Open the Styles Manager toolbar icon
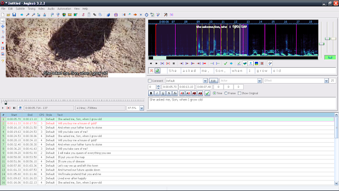This screenshot has width=339, height=191. pos(83,15)
